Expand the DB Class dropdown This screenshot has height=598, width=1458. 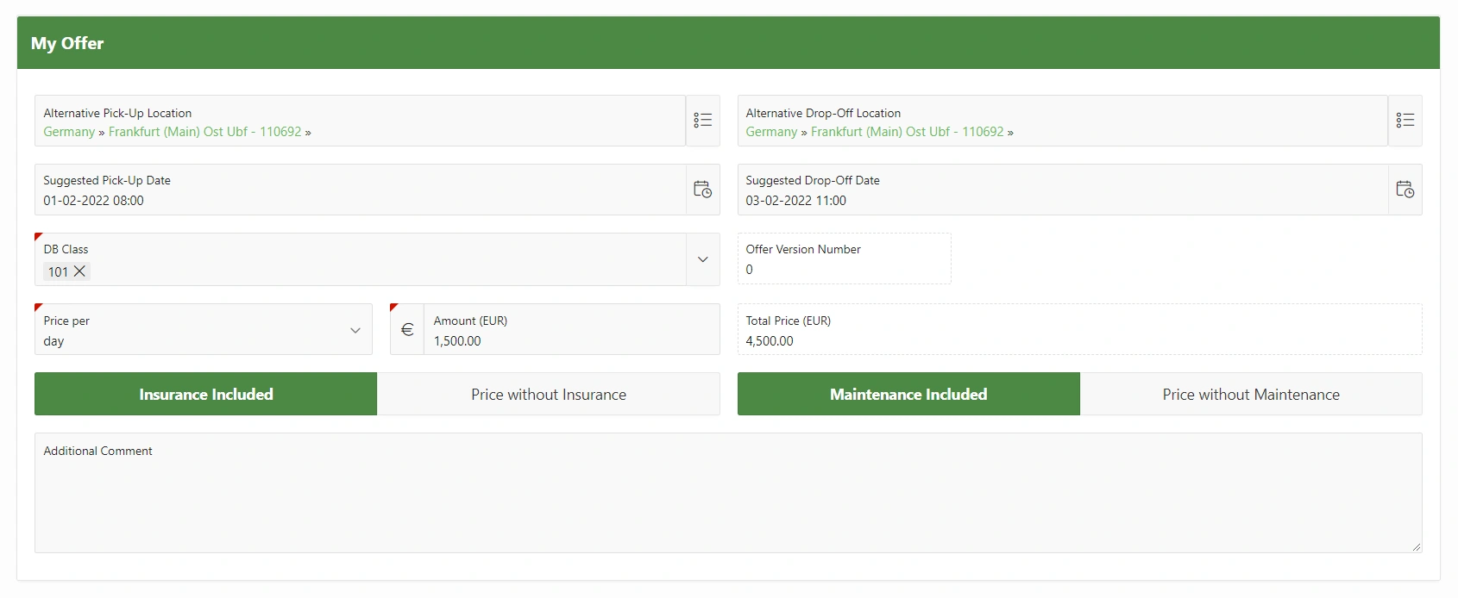point(702,259)
